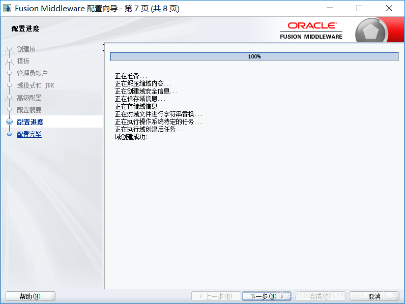Open help with 帮助(H) button
The height and width of the screenshot is (304, 405).
pyautogui.click(x=30, y=296)
